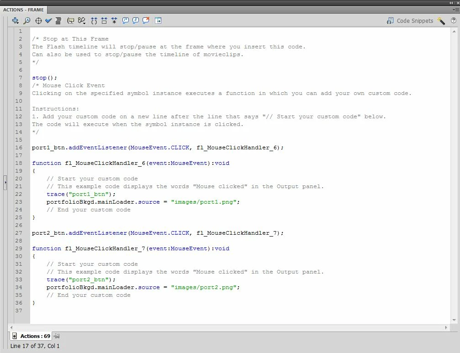Image resolution: width=460 pixels, height=353 pixels.
Task: Click the trace("port1_btn"); line
Action: click(x=81, y=194)
